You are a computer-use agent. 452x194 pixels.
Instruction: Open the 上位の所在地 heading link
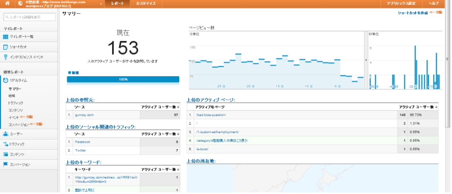coord(201,161)
